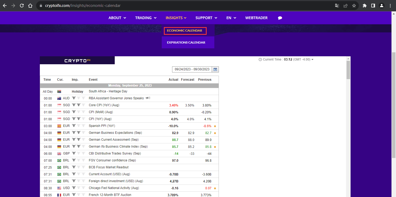This screenshot has width=396, height=197.
Task: Open the extensions puzzle icon
Action: [365, 5]
